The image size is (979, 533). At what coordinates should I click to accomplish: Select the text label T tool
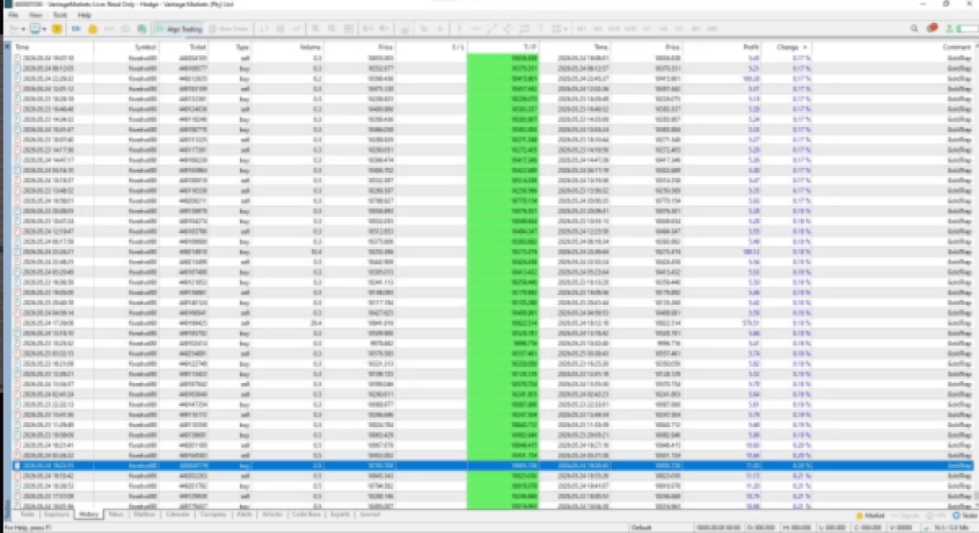point(541,29)
